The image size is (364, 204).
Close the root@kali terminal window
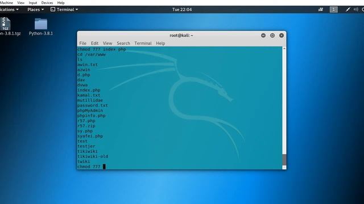282,35
